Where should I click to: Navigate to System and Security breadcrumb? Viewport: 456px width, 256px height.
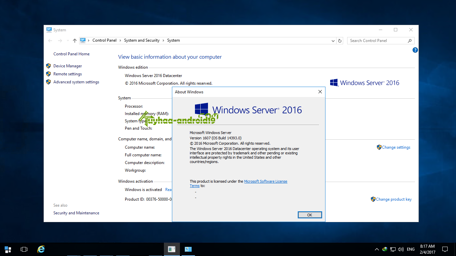(142, 40)
